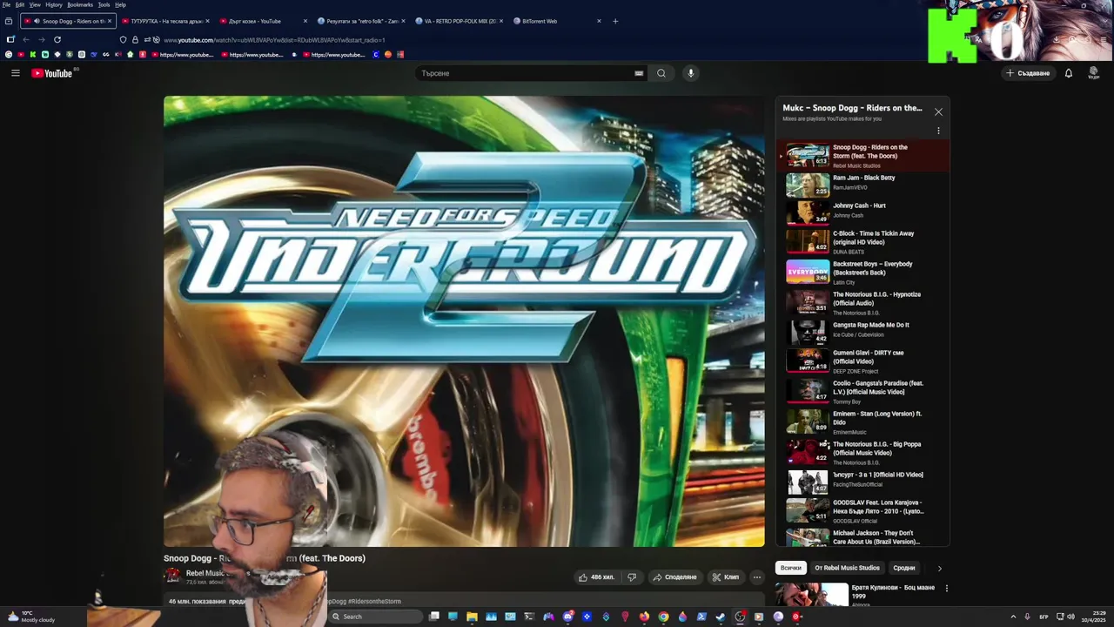Open the Windows taskbar Search box
Screen dimensions: 1114x627
[374, 617]
